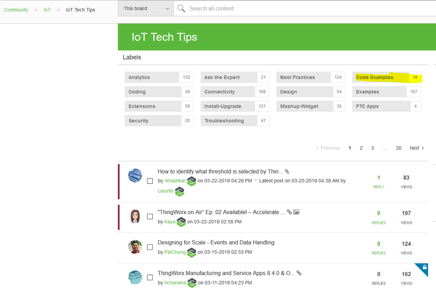The image size is (436, 291).
Task: Open rkhadilkar's profile link
Action: tap(175, 181)
